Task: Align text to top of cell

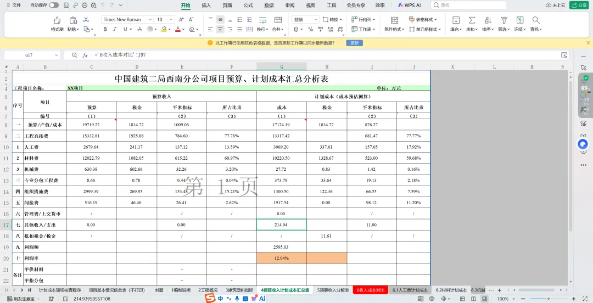Action: pyautogui.click(x=211, y=19)
